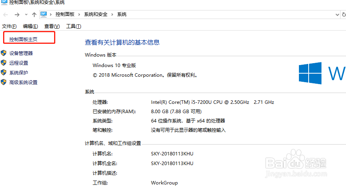Click section header 计算机名、域和工作组设置
Image resolution: width=346 pixels, height=186 pixels.
[113, 143]
